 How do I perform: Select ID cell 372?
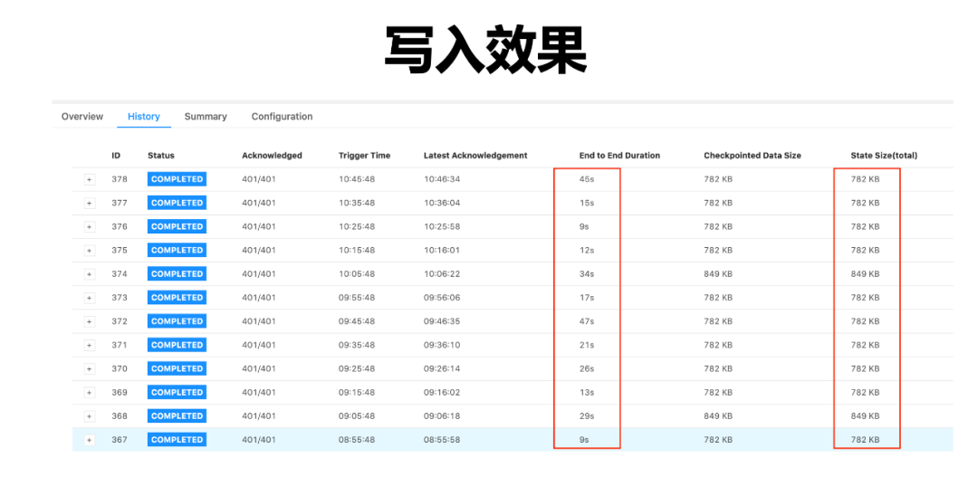click(120, 321)
